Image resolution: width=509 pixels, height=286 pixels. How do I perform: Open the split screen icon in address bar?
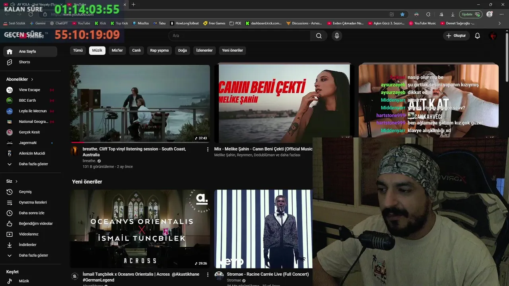click(x=392, y=14)
